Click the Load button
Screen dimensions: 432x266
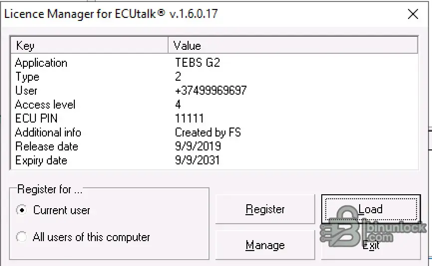(370, 209)
